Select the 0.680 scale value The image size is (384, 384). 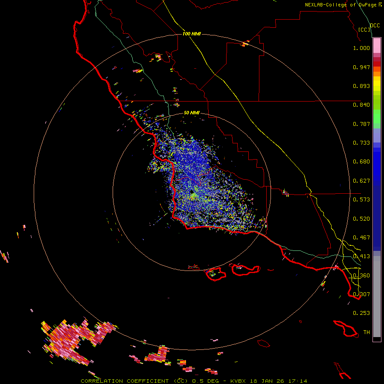click(x=361, y=162)
